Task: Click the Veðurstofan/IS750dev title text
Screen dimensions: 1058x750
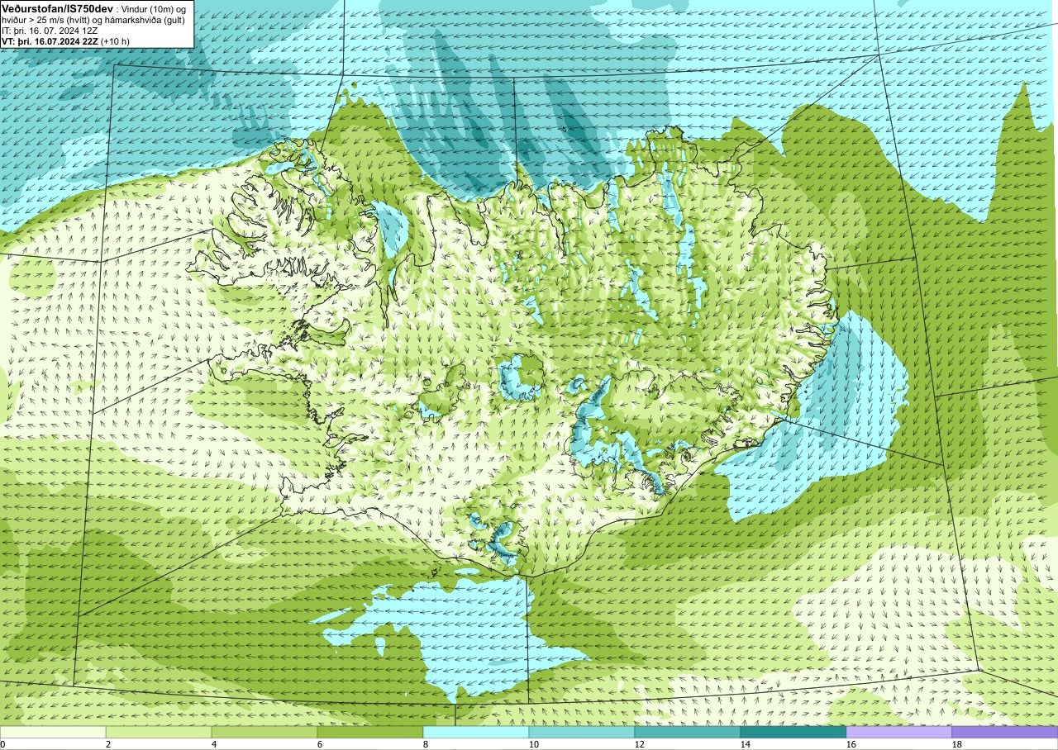Action: pos(57,7)
